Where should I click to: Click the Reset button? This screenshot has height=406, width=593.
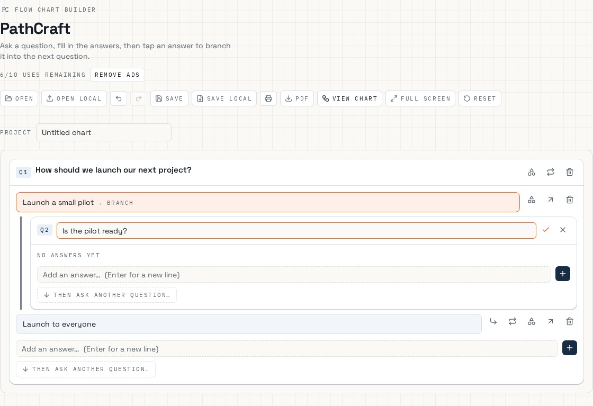(480, 98)
